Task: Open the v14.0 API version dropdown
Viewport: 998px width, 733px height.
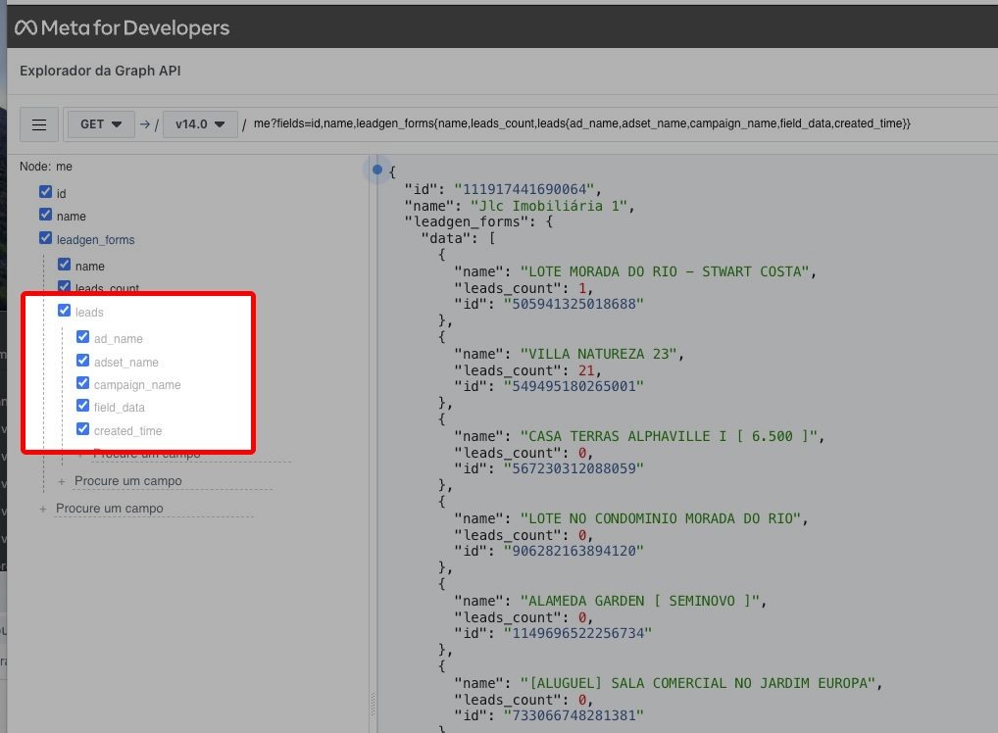Action: point(200,124)
